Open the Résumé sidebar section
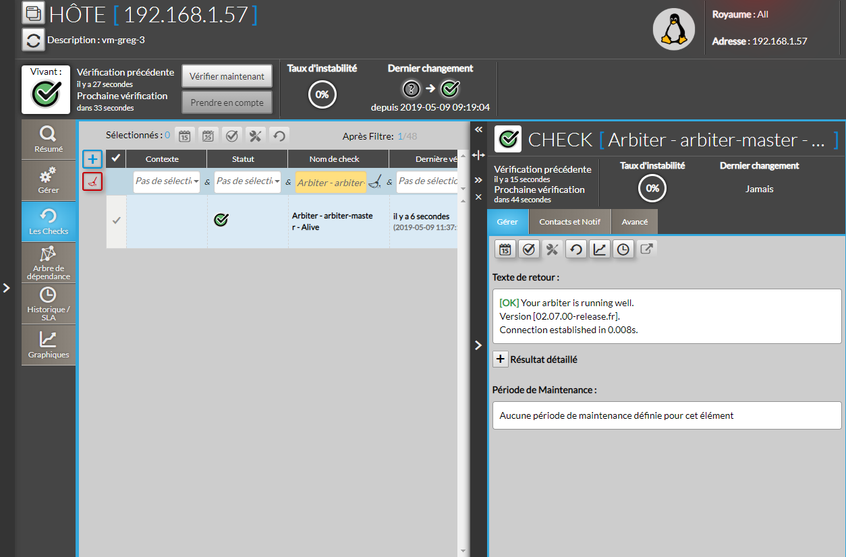This screenshot has width=846, height=557. point(49,140)
